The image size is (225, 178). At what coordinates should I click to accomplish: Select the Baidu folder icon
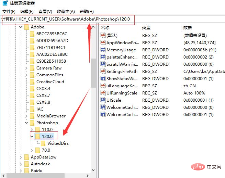click(x=26, y=171)
